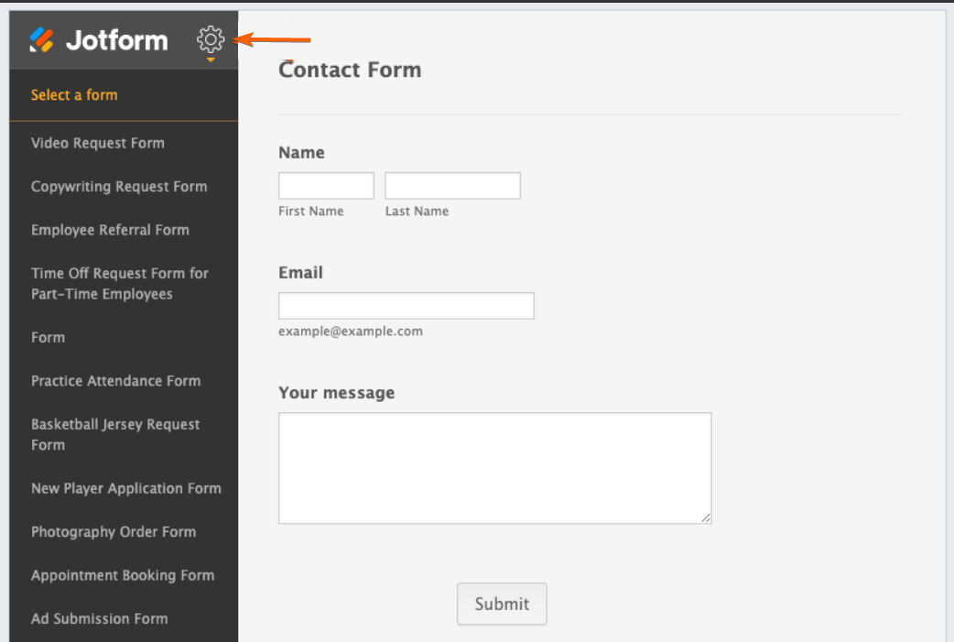Pick Basketball Jersey Request Form
Screen dimensions: 954x642
point(115,435)
